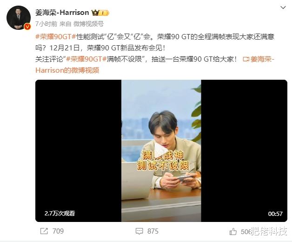The width and height of the screenshot is (292, 242).
Task: Open the 7小时前 timestamp link
Action: pyautogui.click(x=46, y=24)
